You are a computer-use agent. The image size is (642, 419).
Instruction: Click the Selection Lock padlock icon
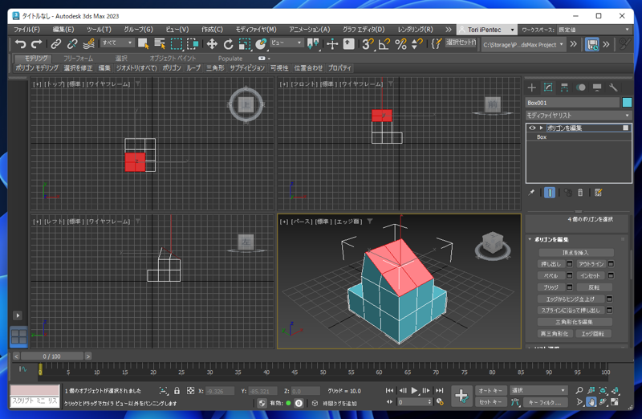click(177, 390)
